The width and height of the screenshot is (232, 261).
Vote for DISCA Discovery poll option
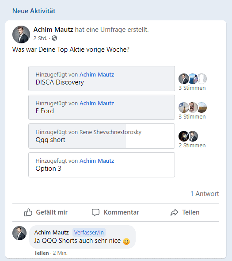pyautogui.click(x=102, y=79)
